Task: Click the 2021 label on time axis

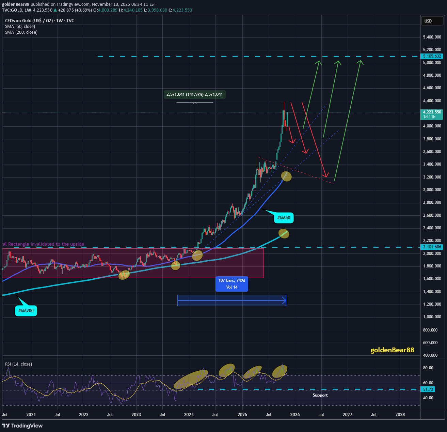Action: click(x=31, y=415)
